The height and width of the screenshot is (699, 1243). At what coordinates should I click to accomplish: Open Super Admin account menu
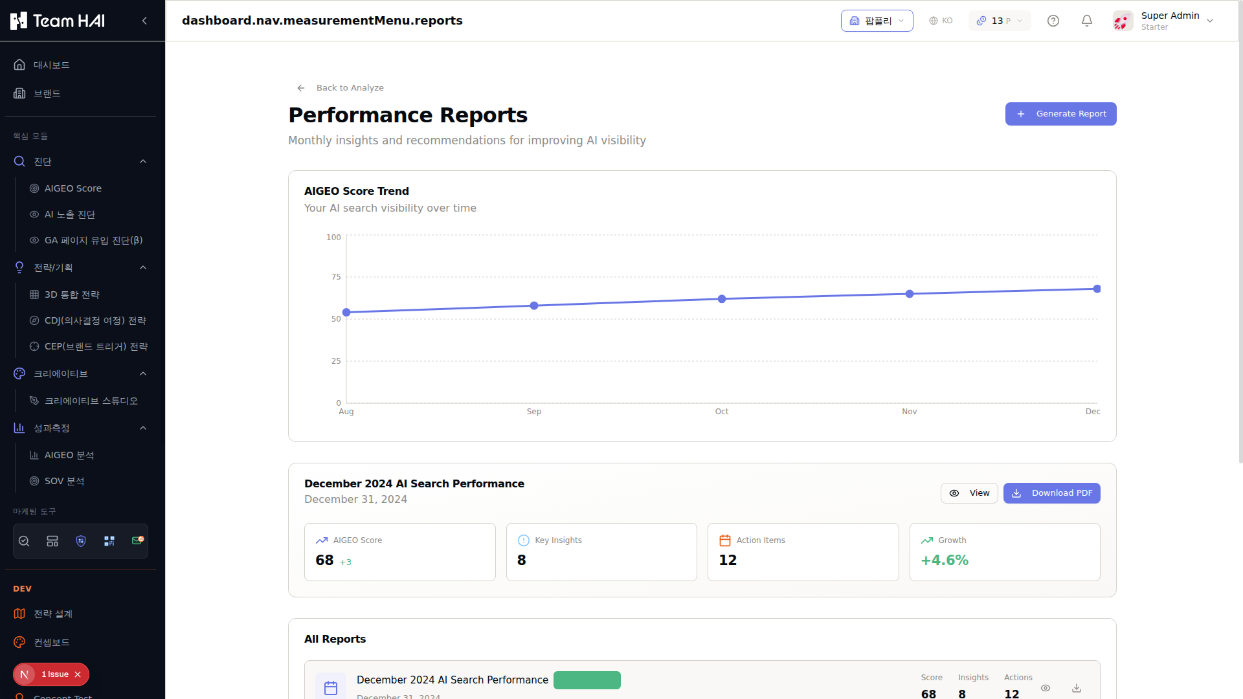[1164, 21]
